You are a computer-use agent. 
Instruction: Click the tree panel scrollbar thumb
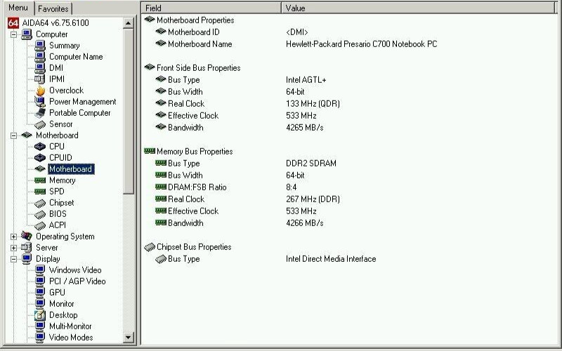pyautogui.click(x=129, y=112)
